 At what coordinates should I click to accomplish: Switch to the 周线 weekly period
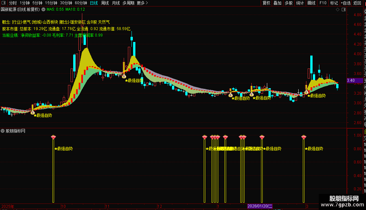click(105, 3)
